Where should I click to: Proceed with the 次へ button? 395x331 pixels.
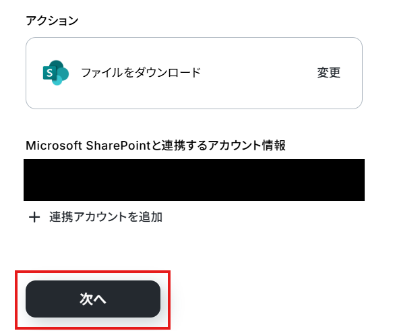[93, 299]
